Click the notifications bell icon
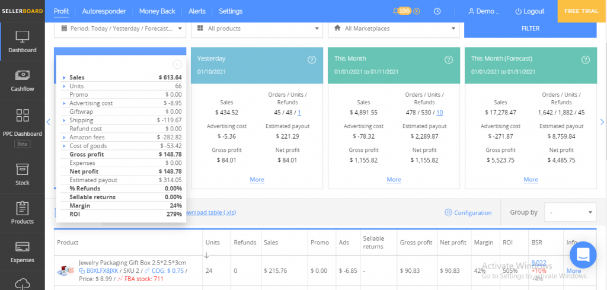This screenshot has height=290, width=607. tap(396, 11)
